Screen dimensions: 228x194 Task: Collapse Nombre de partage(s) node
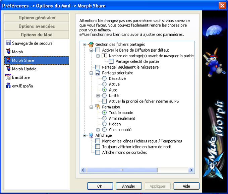coord(98,56)
